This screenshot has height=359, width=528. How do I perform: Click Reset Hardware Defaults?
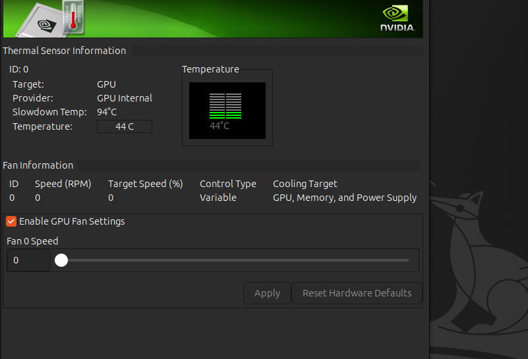click(x=357, y=293)
